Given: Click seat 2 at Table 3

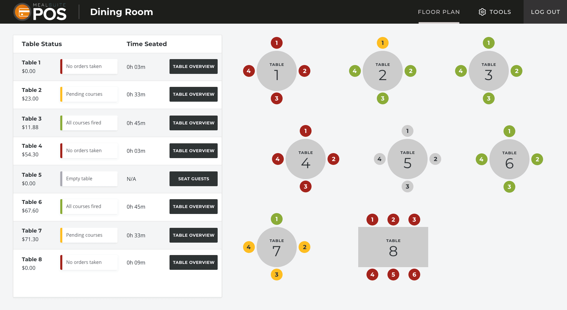Looking at the screenshot, I should click(x=517, y=71).
